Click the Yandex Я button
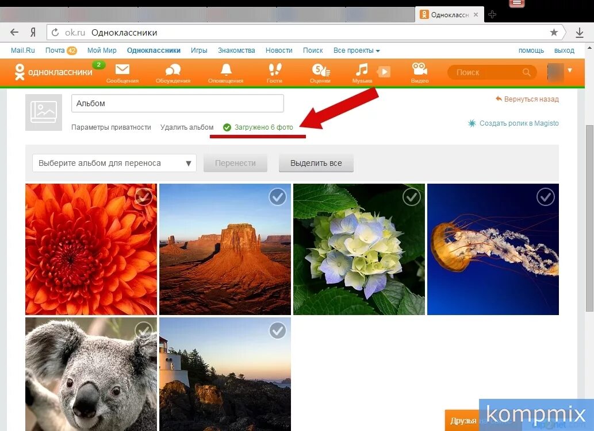The width and height of the screenshot is (594, 431). tap(33, 33)
